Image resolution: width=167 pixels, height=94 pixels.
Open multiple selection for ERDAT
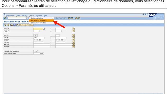(74, 42)
